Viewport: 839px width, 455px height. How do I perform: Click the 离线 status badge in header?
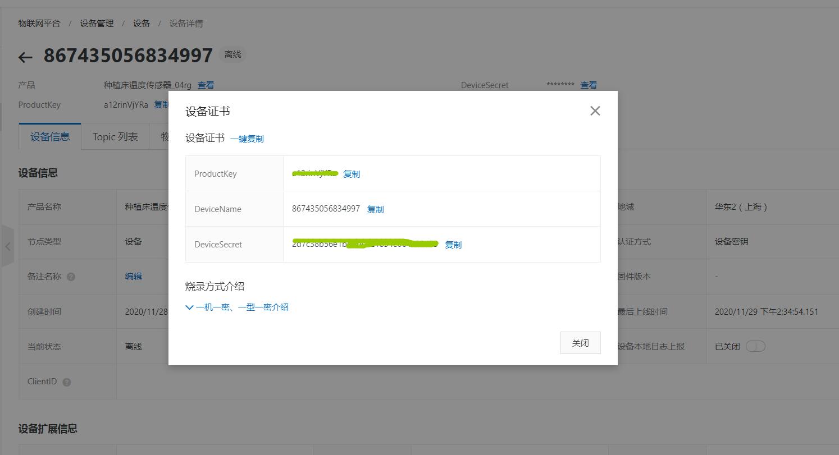232,54
